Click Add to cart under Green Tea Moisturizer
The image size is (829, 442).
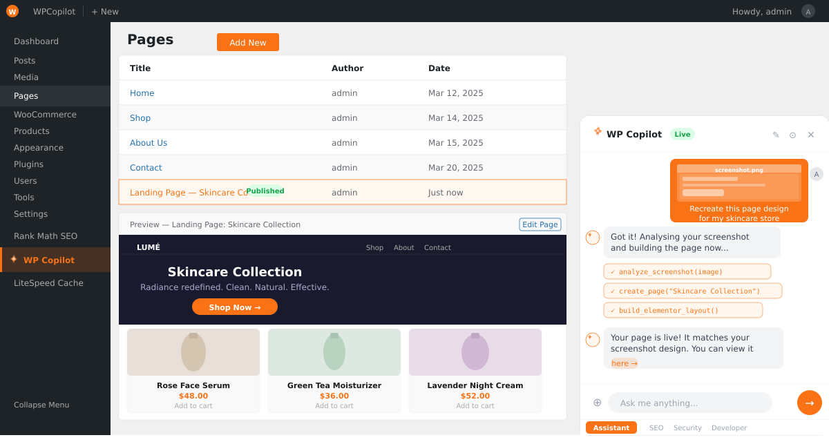(x=334, y=406)
